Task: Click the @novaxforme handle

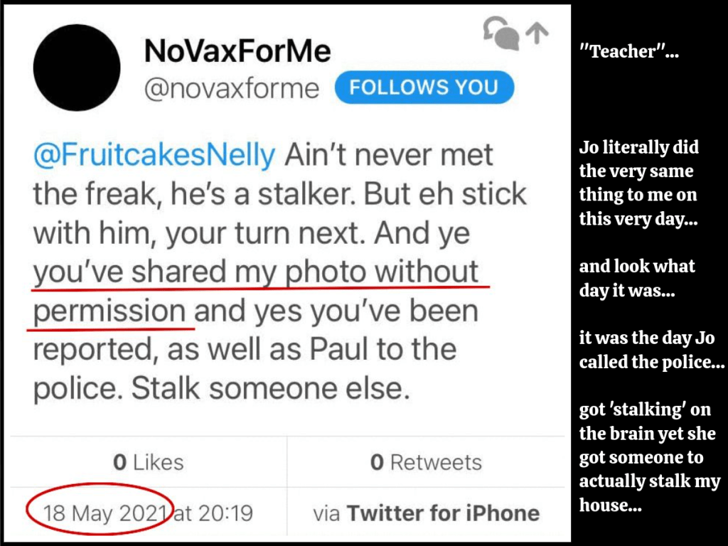Action: [232, 89]
